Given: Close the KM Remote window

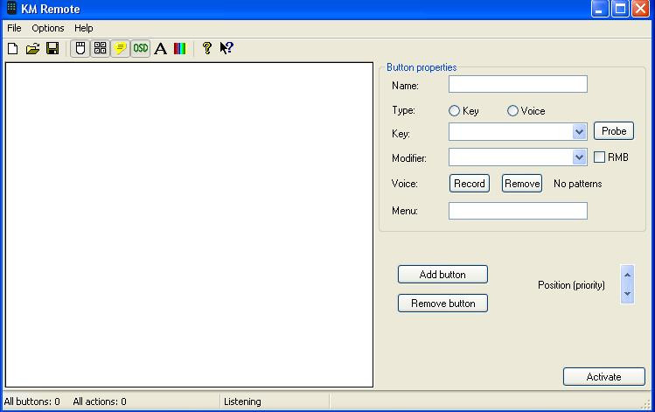Looking at the screenshot, I should tap(640, 9).
